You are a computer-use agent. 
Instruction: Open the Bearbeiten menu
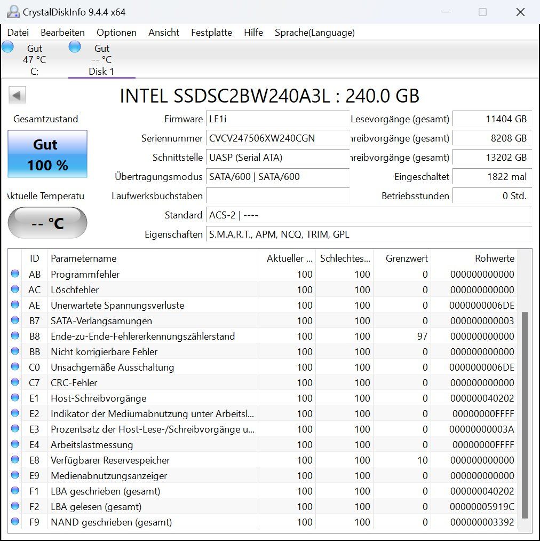pos(62,33)
